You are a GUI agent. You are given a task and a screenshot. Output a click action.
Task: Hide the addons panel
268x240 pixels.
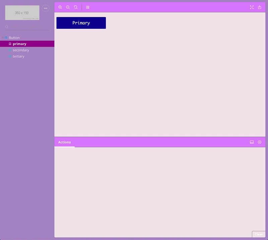[259, 142]
